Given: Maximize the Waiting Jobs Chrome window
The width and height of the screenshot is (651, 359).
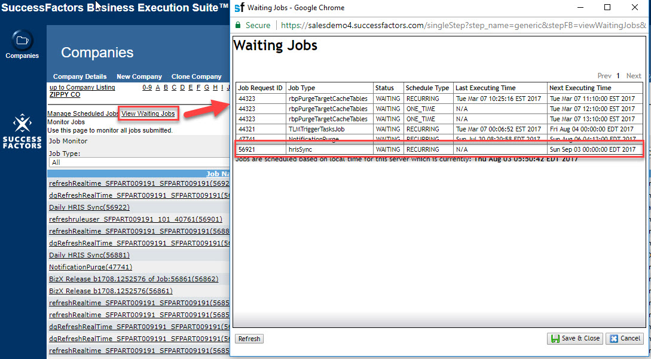Looking at the screenshot, I should (x=607, y=8).
